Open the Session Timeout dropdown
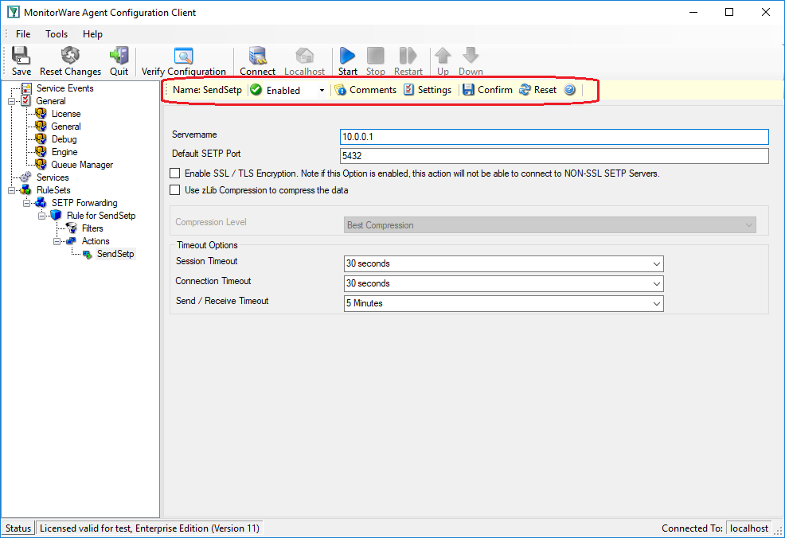 coord(504,263)
